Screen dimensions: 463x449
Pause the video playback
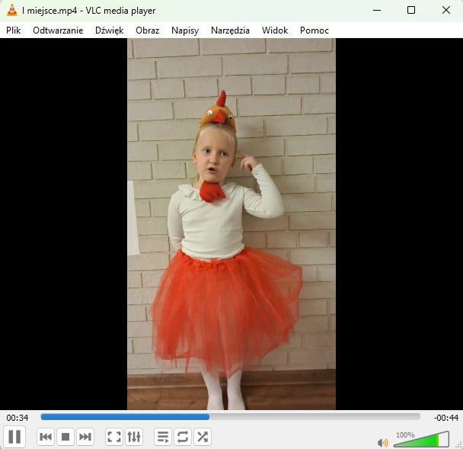coord(14,437)
